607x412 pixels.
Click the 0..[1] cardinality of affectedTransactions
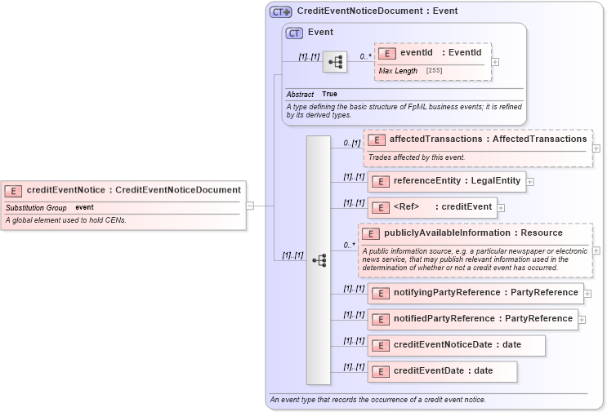[352, 143]
